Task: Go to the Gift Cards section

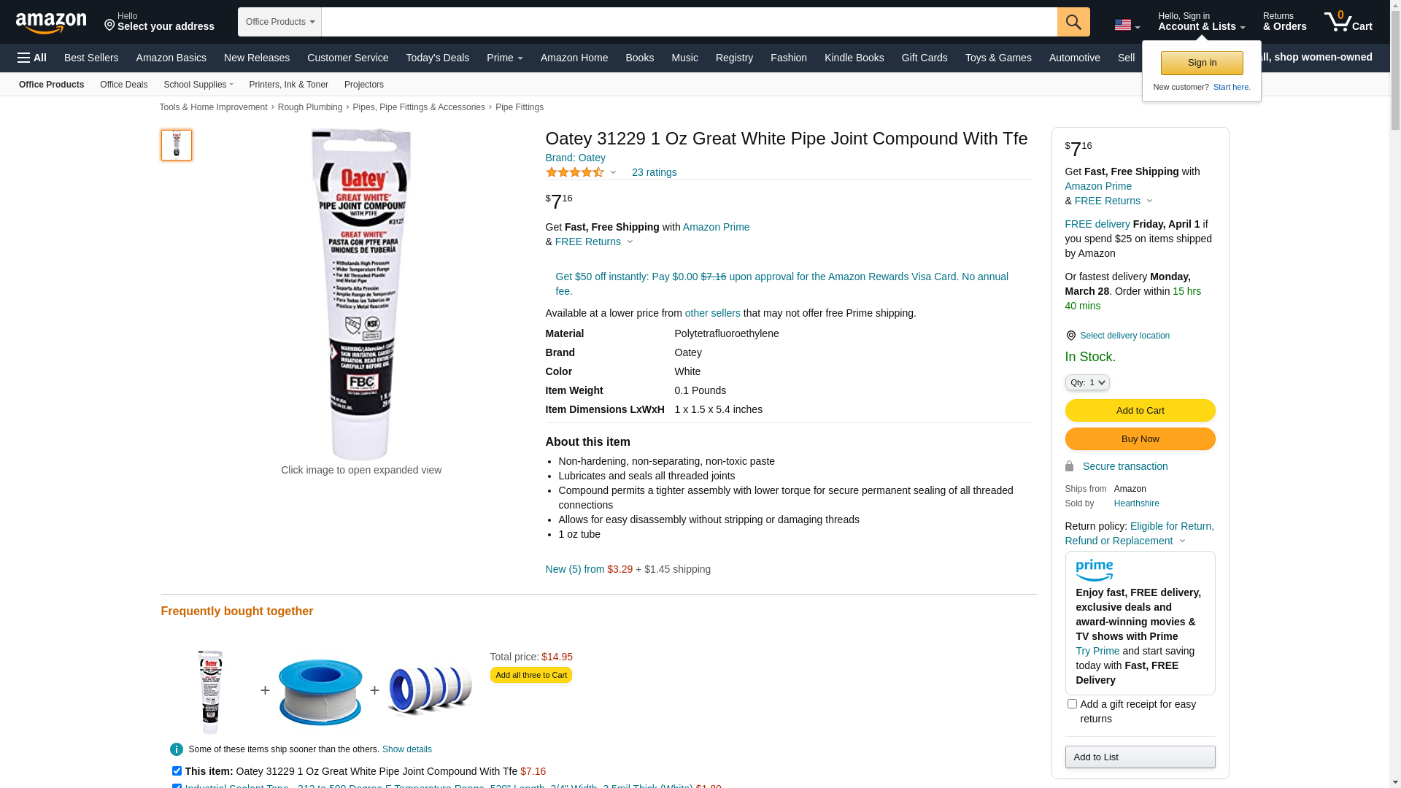Action: coord(925,58)
